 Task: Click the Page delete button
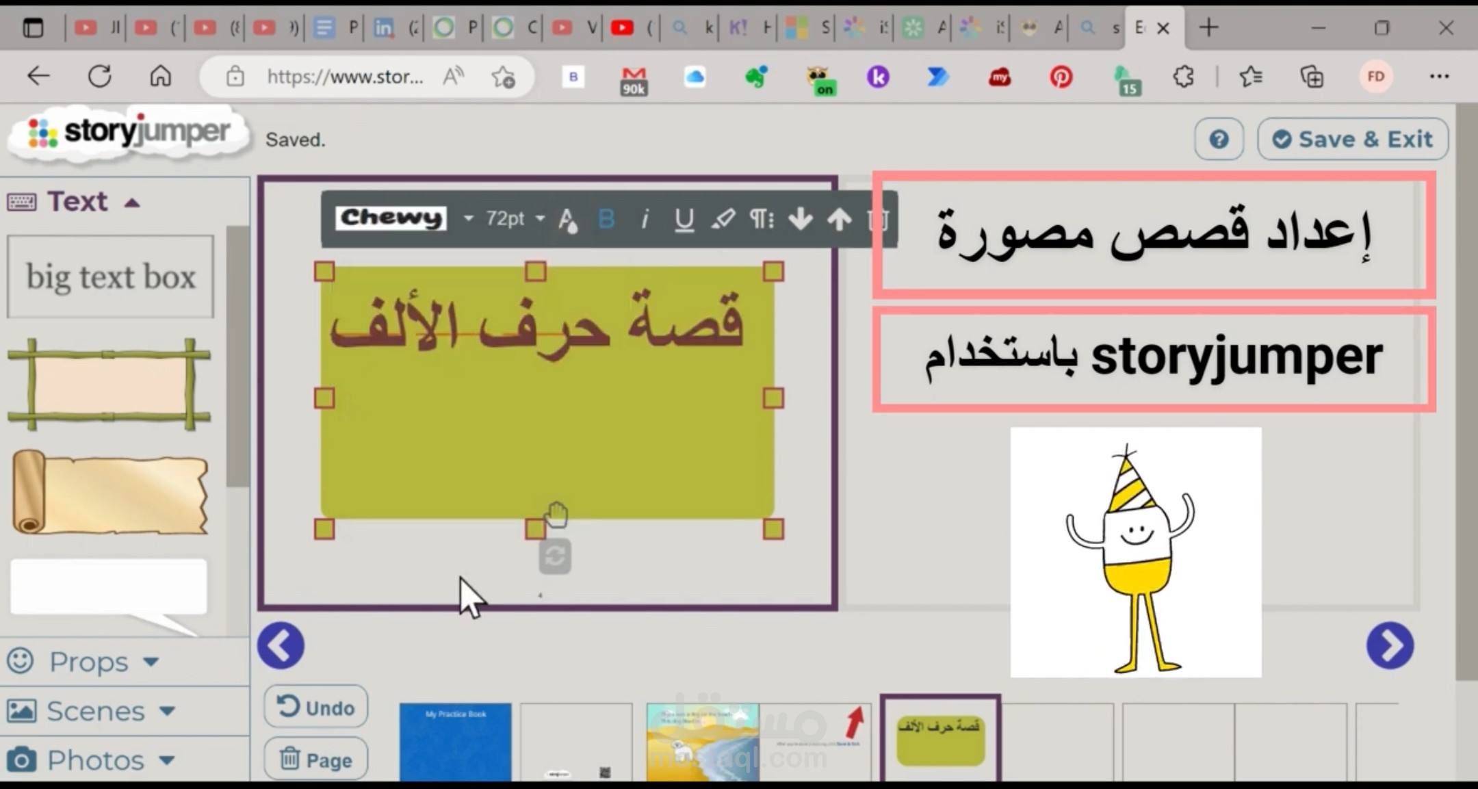pos(315,759)
